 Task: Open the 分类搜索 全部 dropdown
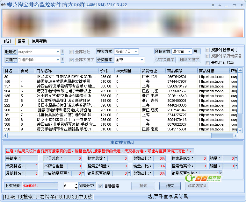142,60
